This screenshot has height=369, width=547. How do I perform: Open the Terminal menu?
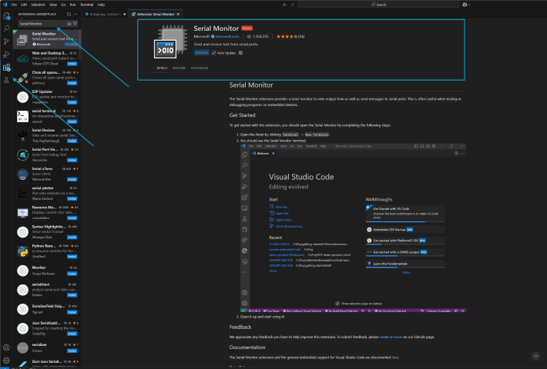86,5
